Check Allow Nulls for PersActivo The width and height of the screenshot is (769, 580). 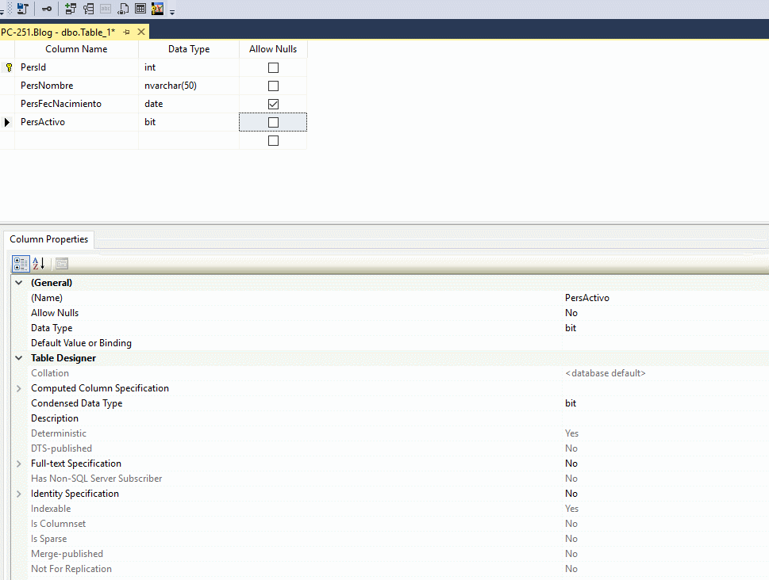point(273,122)
